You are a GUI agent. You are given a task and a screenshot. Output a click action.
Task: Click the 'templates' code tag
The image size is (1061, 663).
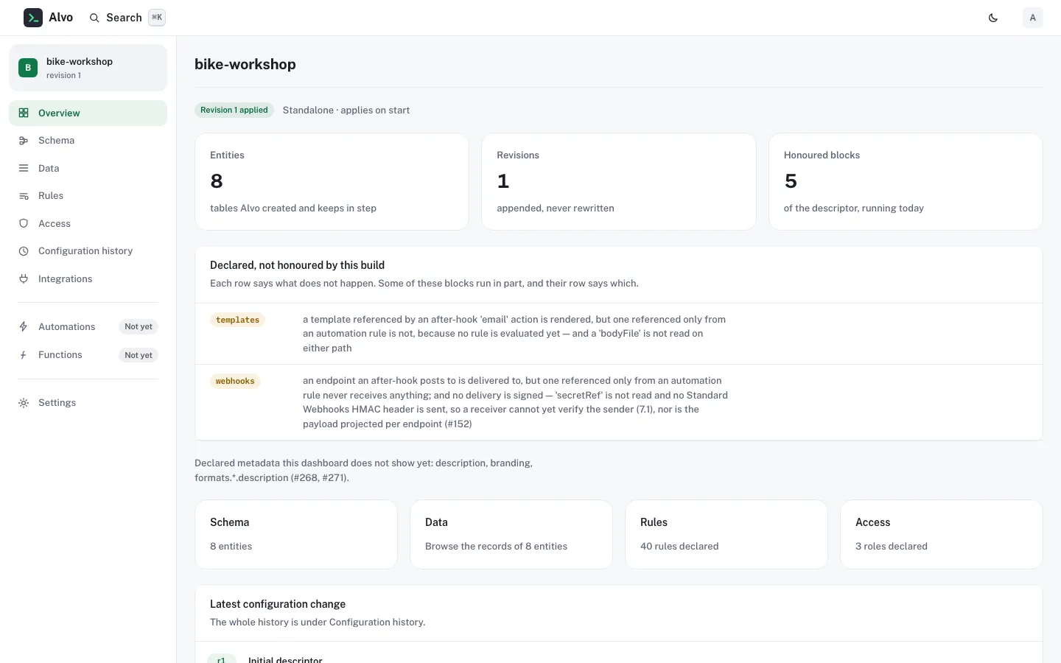[x=237, y=320]
